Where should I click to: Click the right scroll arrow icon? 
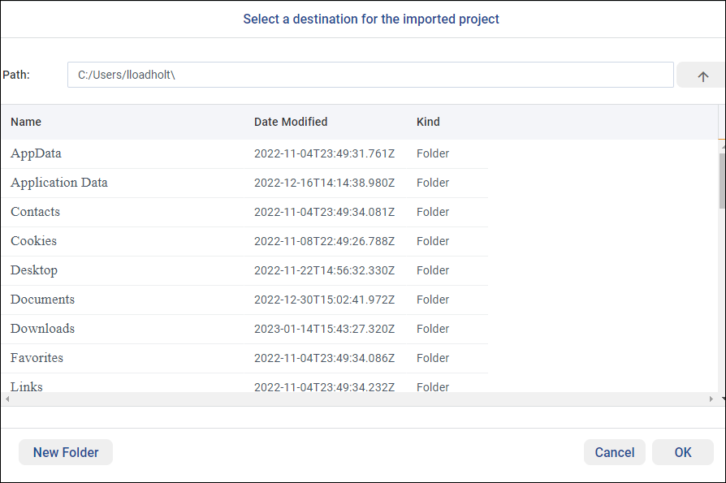click(711, 399)
